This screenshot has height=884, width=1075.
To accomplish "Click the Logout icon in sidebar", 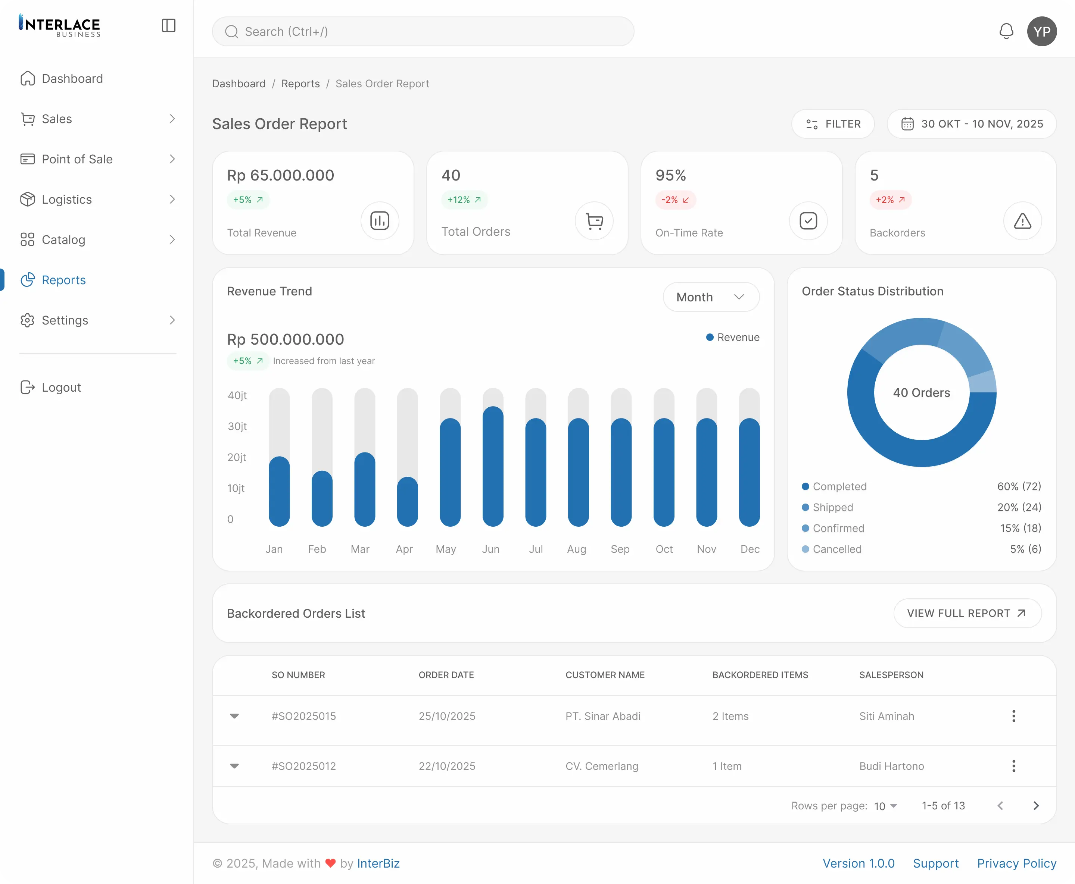I will (28, 388).
